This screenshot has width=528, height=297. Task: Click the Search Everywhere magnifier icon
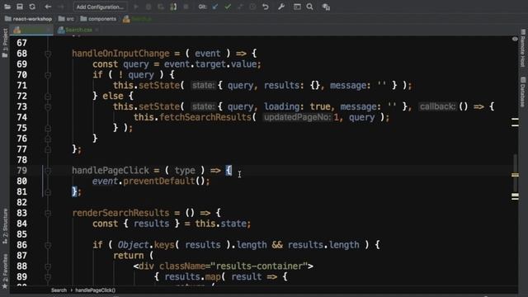pos(310,7)
